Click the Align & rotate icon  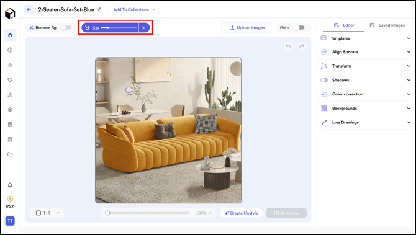click(x=324, y=52)
